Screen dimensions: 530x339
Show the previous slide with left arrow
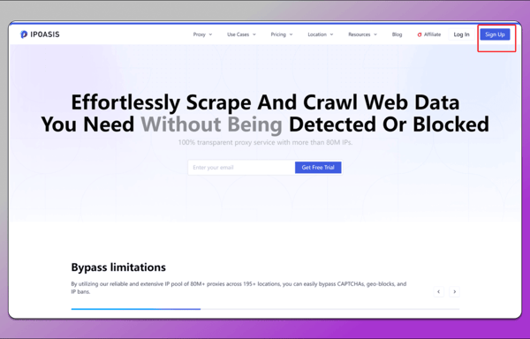coord(439,291)
